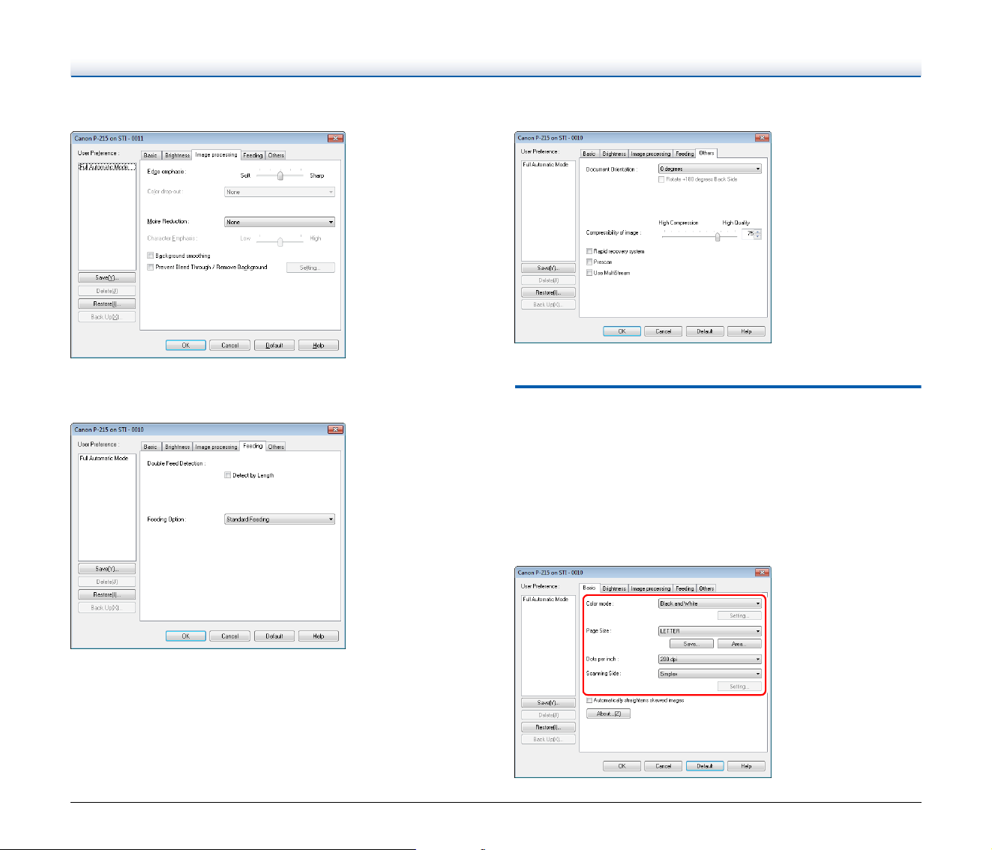The height and width of the screenshot is (850, 992).
Task: Check Detect by Length option
Action: pos(228,475)
